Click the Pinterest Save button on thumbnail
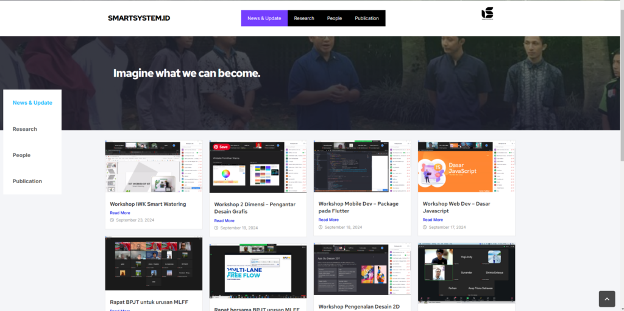Screen dimensions: 624x311 pyautogui.click(x=221, y=147)
